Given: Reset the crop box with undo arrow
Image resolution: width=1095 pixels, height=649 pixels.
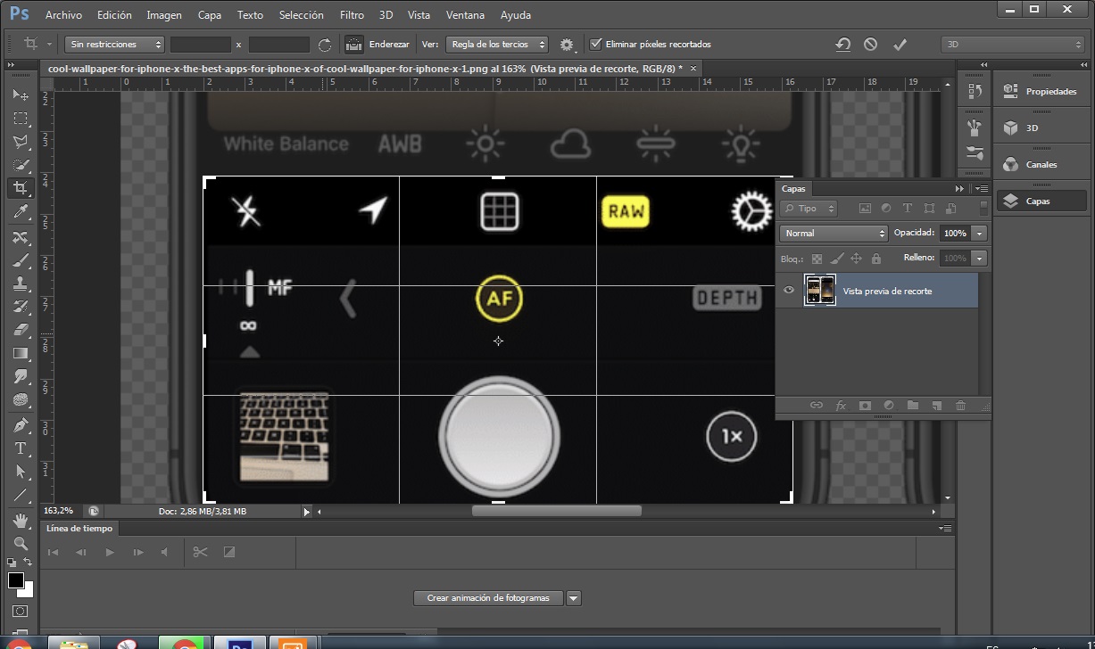Looking at the screenshot, I should 843,44.
